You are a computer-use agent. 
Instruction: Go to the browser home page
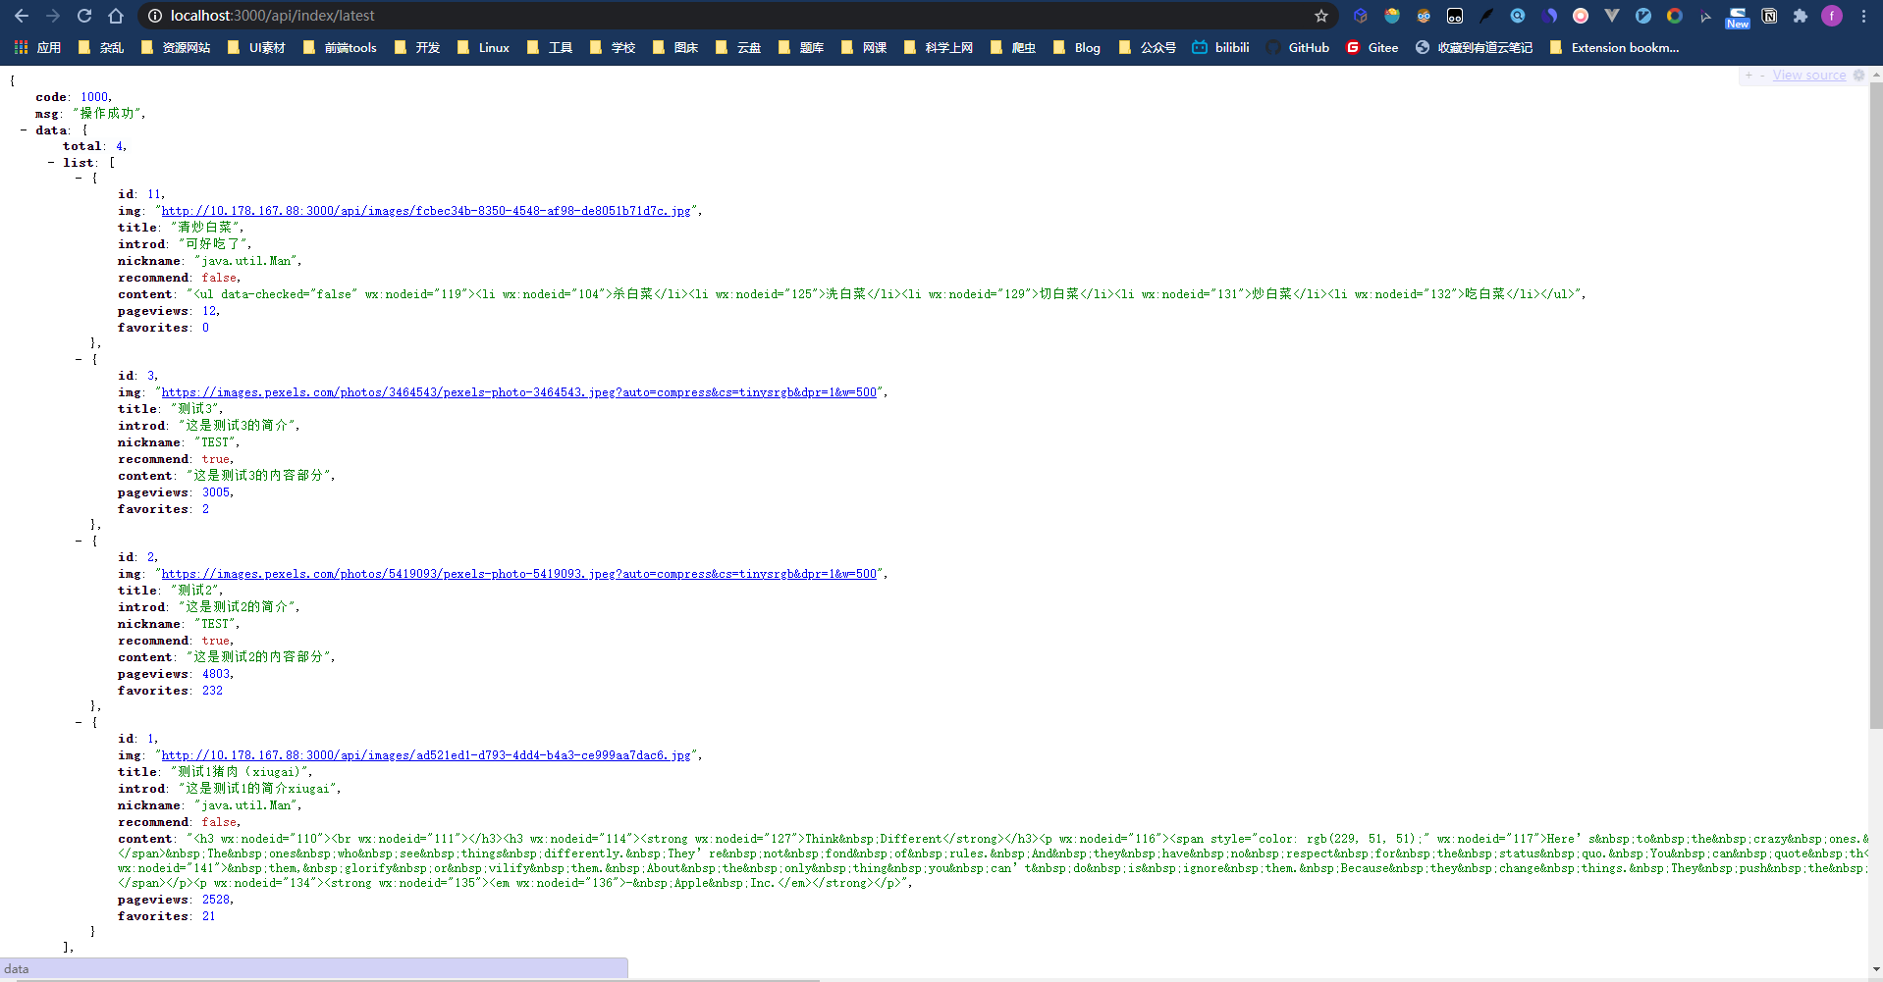coord(116,16)
